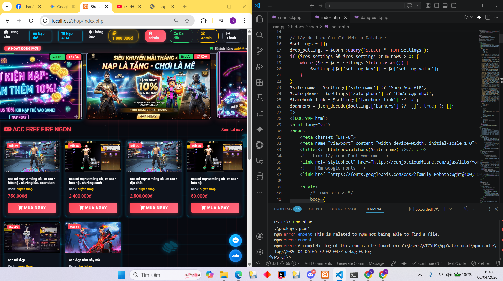Open the run file dropdown arrow
This screenshot has height=281, width=503.
point(472,17)
